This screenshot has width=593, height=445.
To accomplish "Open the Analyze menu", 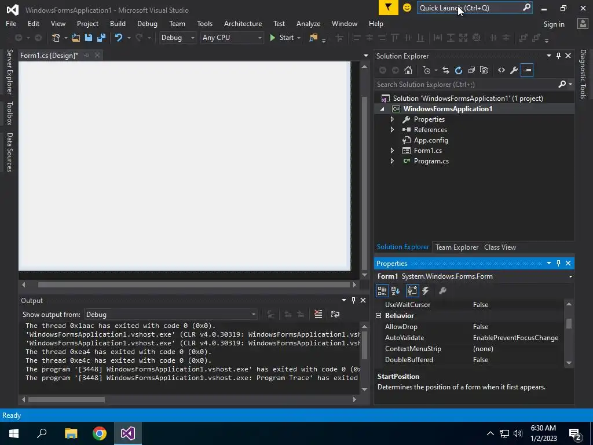I will 308,23.
